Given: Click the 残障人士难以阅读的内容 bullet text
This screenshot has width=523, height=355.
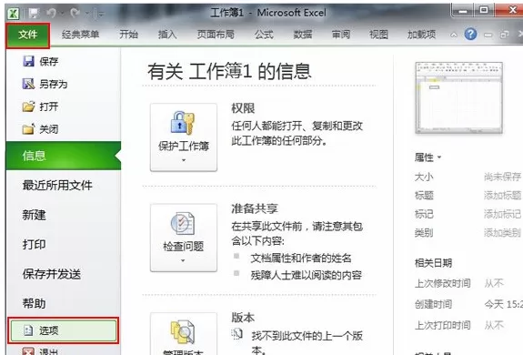Looking at the screenshot, I should [x=307, y=275].
